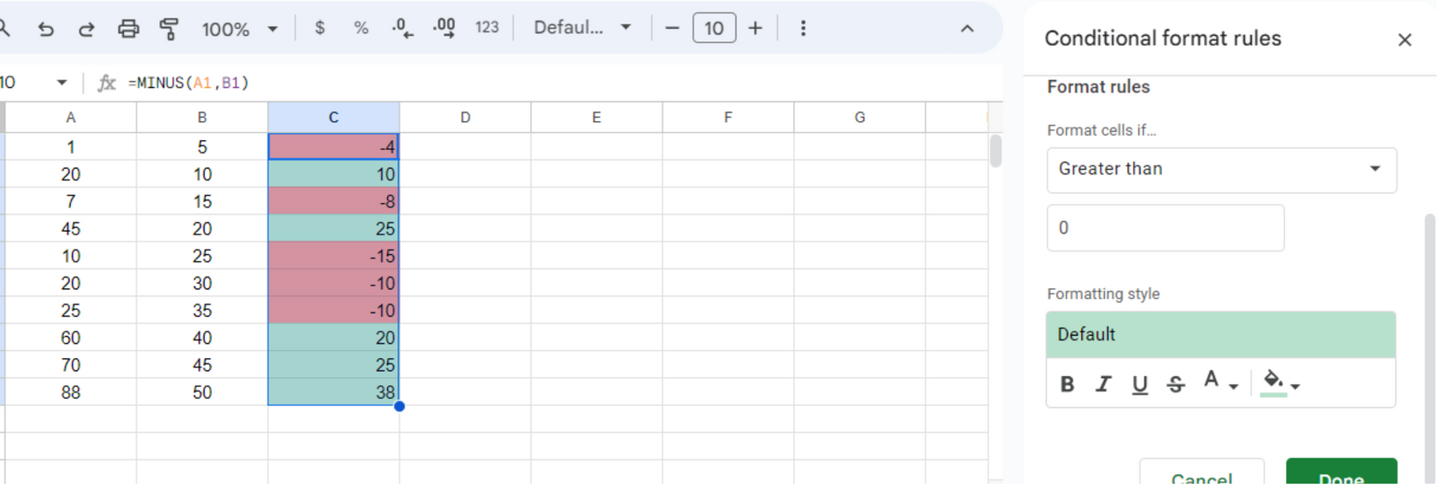Open the 'Greater than' condition dropdown
Image resolution: width=1437 pixels, height=484 pixels.
tap(1221, 170)
